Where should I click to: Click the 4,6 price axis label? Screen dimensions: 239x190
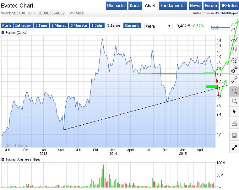(219, 41)
